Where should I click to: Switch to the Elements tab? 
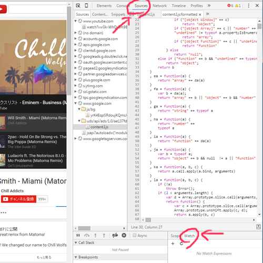(x=104, y=6)
